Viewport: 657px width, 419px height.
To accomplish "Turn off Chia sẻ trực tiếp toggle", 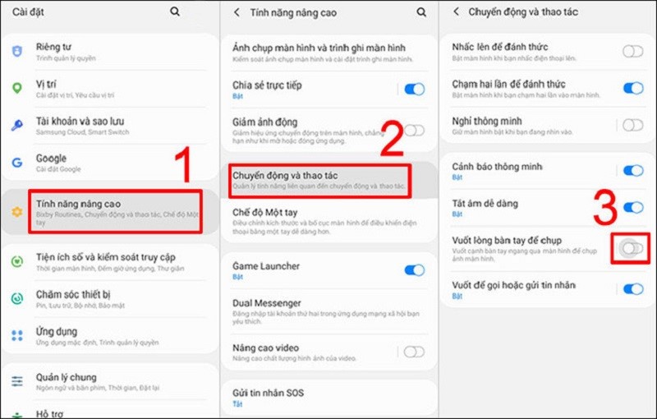I will 415,89.
